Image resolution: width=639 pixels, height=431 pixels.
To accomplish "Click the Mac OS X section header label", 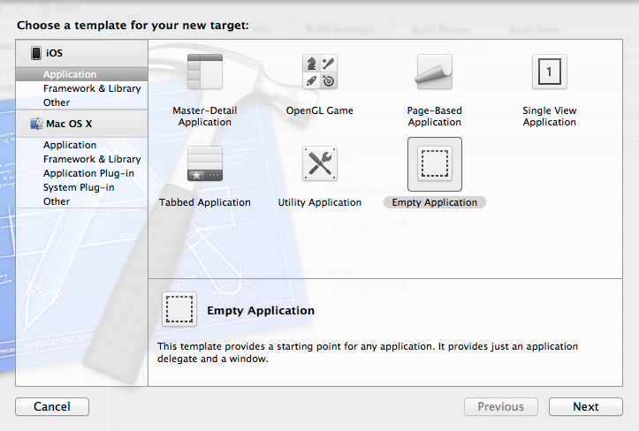I will click(69, 124).
